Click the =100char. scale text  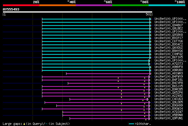[x=143, y=124]
